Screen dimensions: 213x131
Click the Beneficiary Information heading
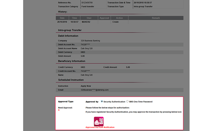(x=72, y=61)
